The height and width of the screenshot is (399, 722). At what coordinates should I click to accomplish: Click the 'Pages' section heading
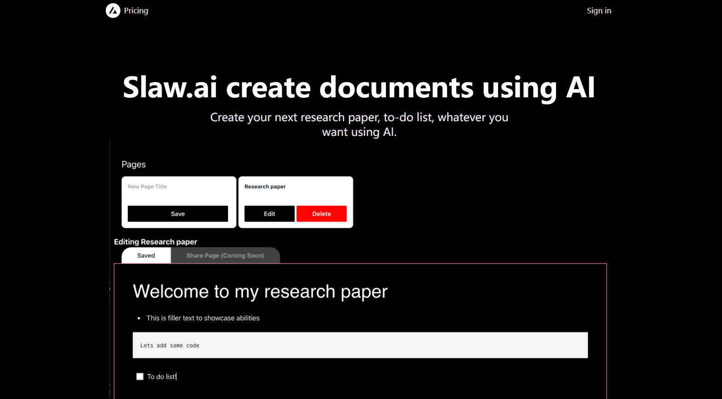coord(134,164)
